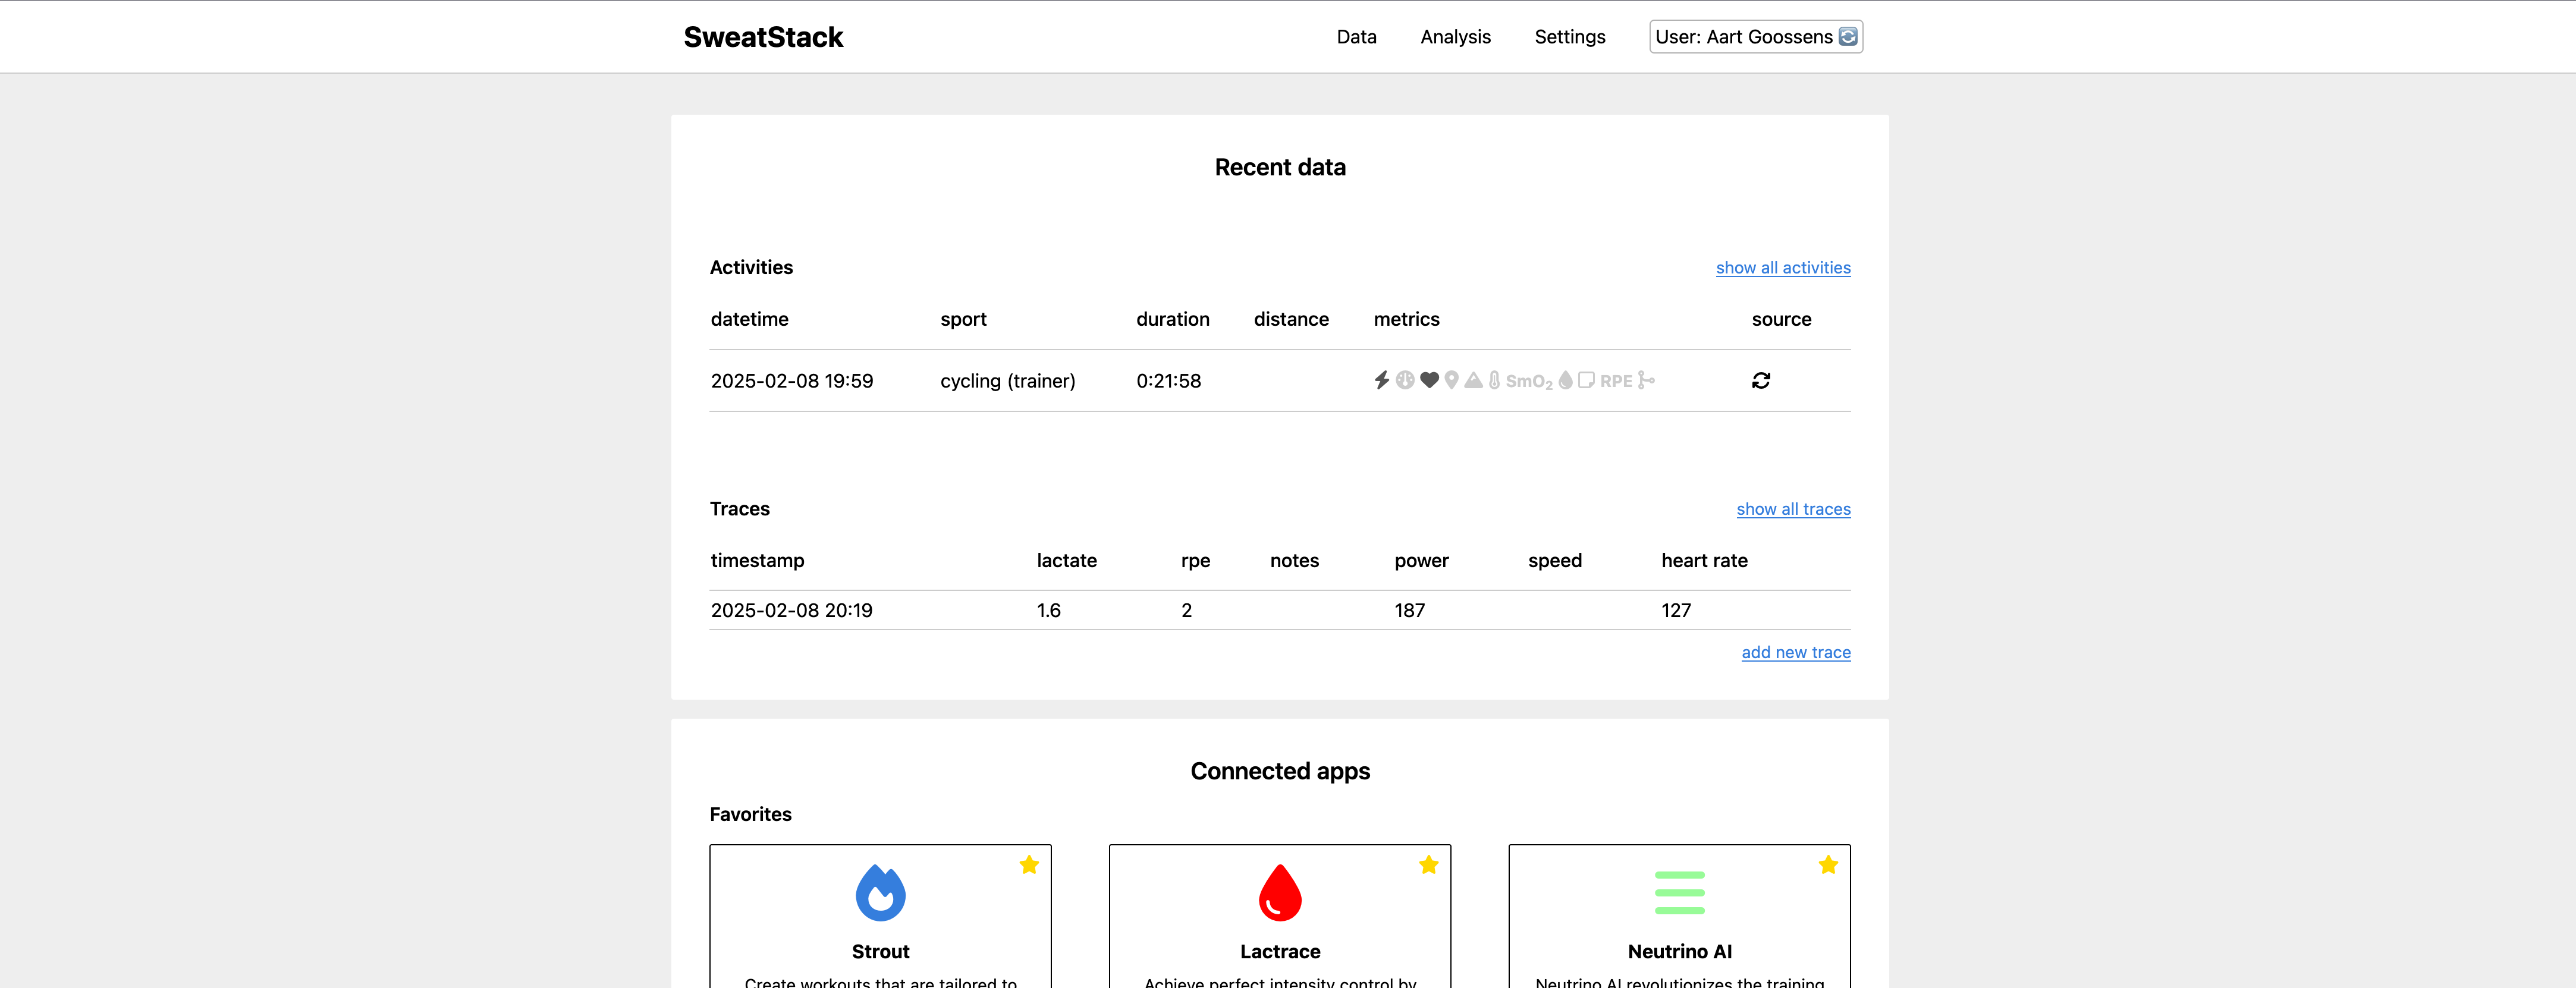Click the sport column header
The width and height of the screenshot is (2576, 988).
point(963,319)
